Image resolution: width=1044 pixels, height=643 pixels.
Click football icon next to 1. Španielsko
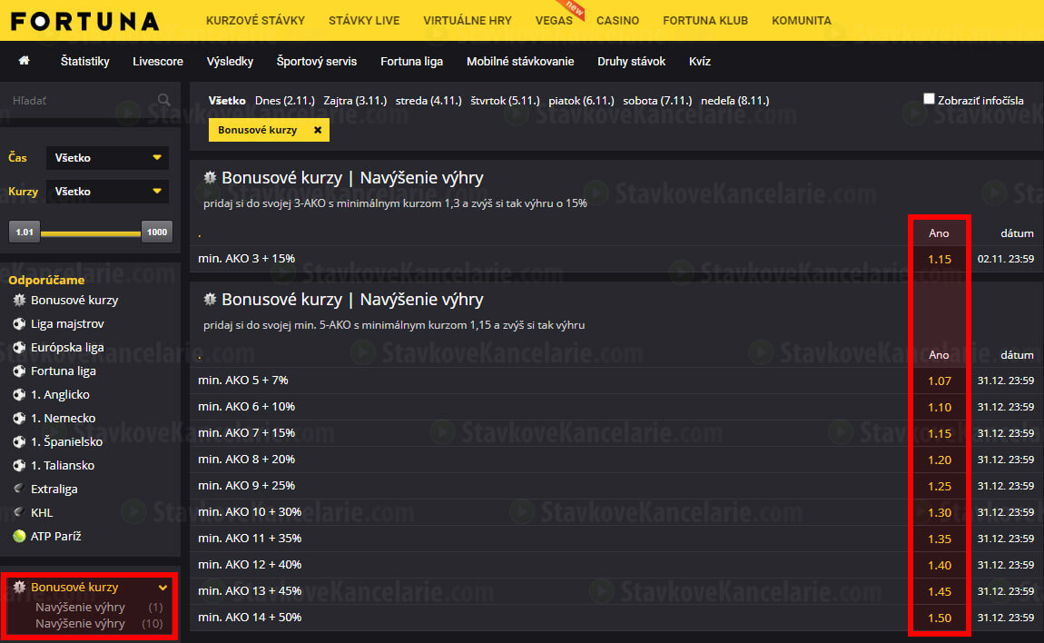click(x=19, y=441)
